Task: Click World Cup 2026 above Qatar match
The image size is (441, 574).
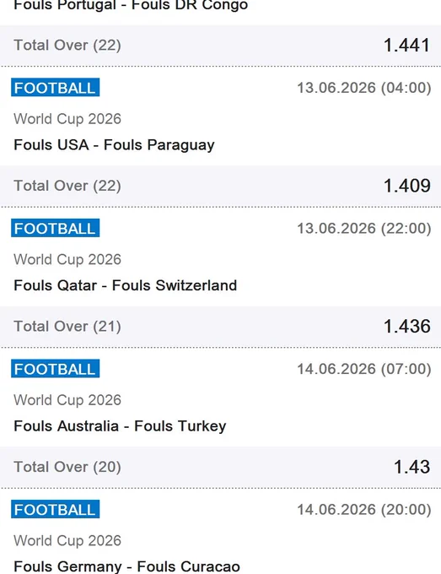Action: point(67,259)
